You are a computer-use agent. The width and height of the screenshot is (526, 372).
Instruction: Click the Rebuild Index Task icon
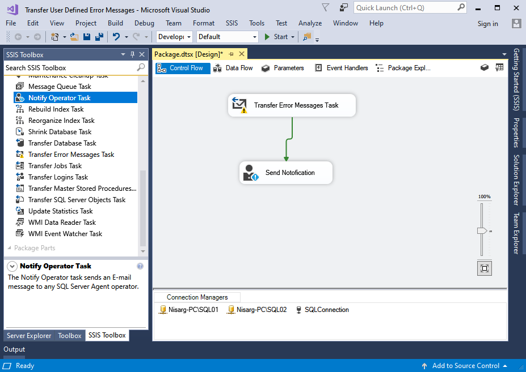click(20, 109)
